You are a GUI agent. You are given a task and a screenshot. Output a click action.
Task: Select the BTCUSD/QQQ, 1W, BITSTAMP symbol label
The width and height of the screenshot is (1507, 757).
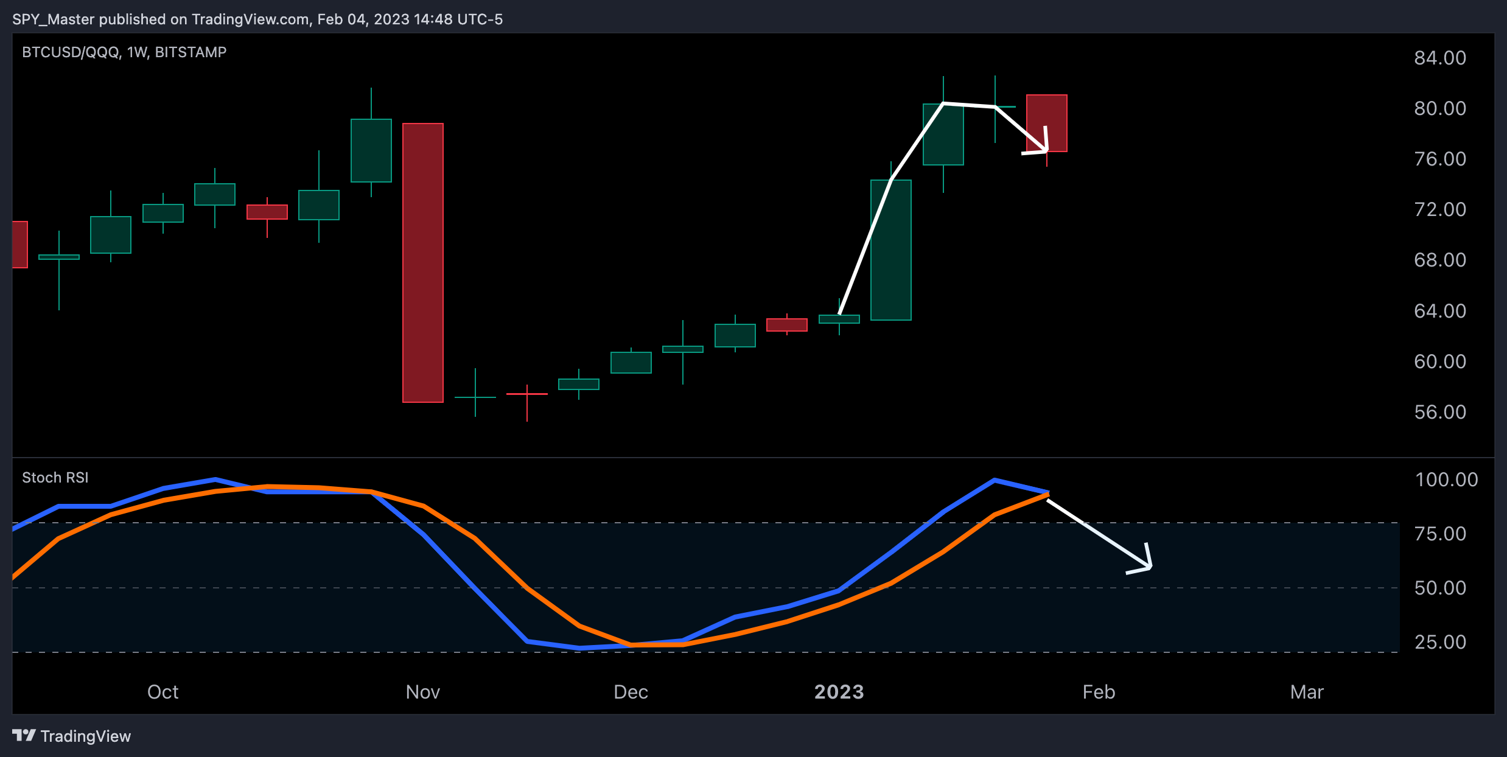point(124,52)
